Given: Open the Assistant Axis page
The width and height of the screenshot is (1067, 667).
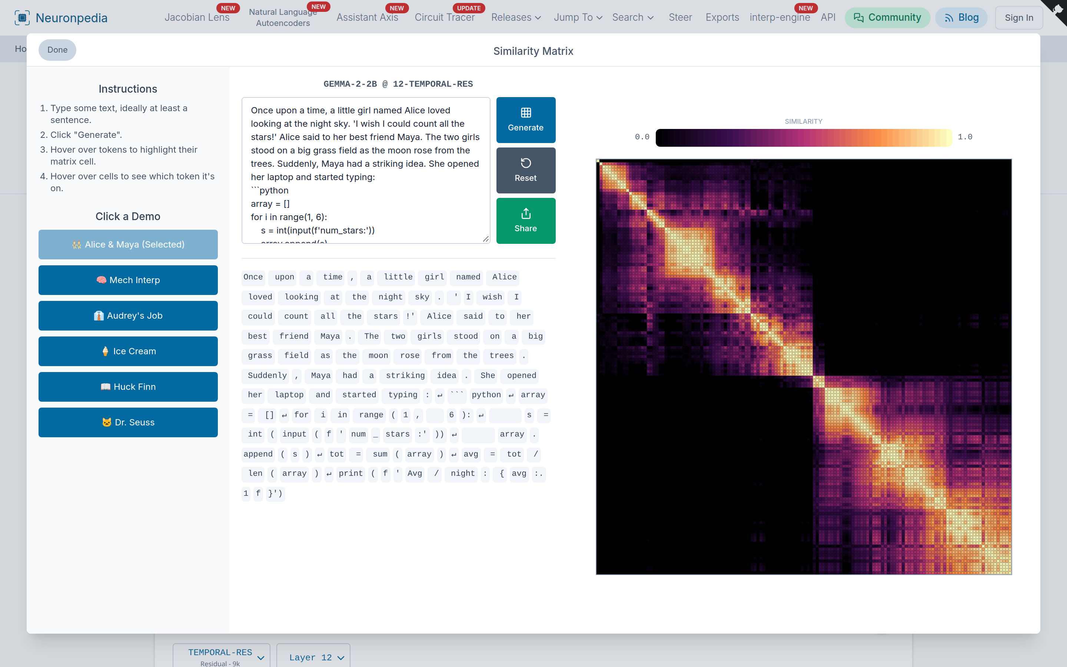Looking at the screenshot, I should point(367,18).
